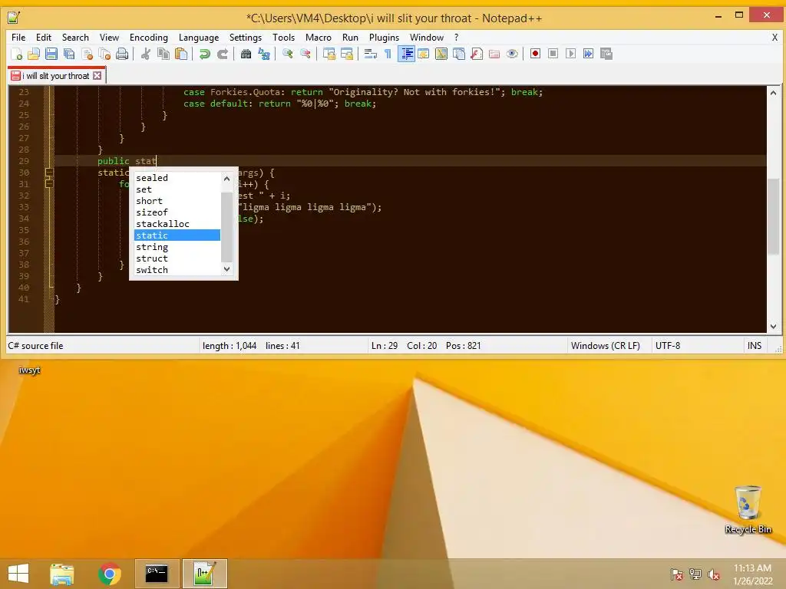Click the Stop recording macro button

(x=553, y=54)
